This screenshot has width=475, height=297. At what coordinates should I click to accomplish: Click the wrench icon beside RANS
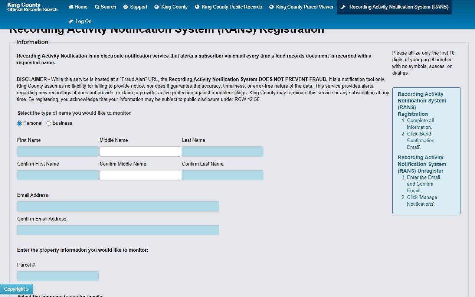click(343, 7)
